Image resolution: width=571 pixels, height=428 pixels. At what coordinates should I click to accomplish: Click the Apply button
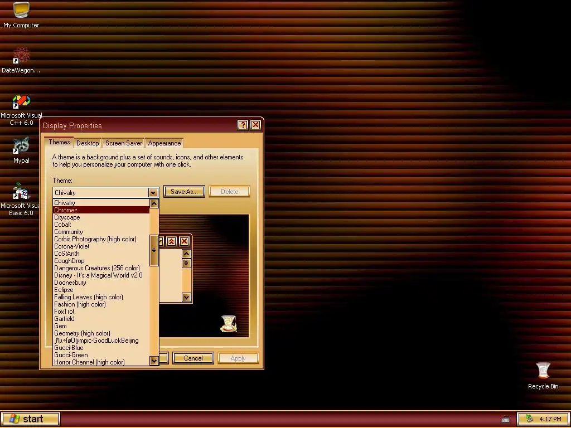(238, 358)
